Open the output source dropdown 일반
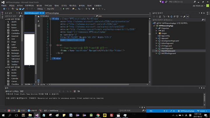This screenshot has width=210, height=118. [x=40, y=91]
